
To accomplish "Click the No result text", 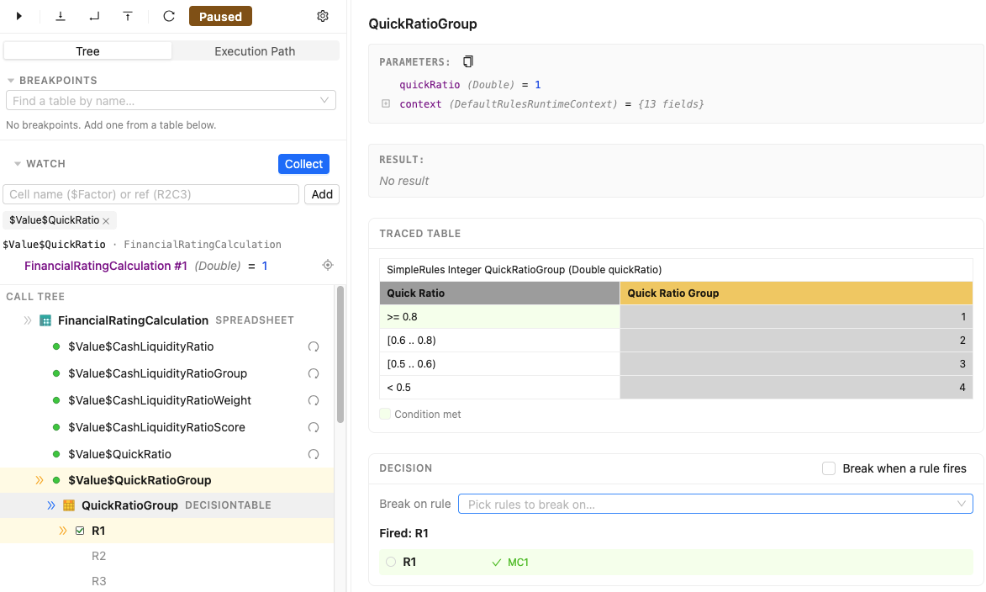I will (403, 181).
